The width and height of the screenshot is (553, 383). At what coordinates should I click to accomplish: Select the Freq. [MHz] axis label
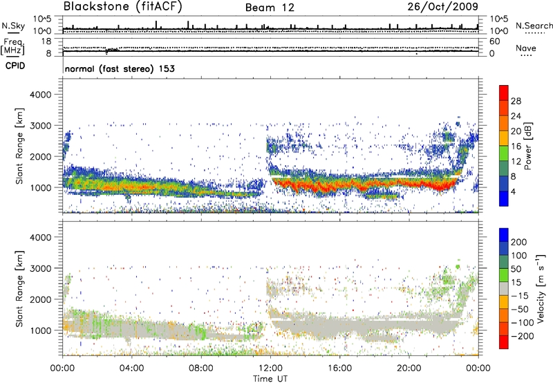click(x=12, y=46)
